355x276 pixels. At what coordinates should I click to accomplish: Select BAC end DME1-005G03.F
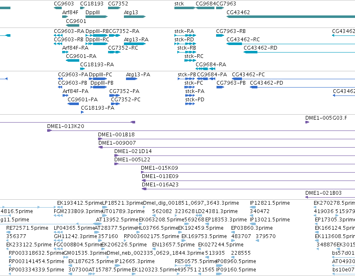(307, 122)
